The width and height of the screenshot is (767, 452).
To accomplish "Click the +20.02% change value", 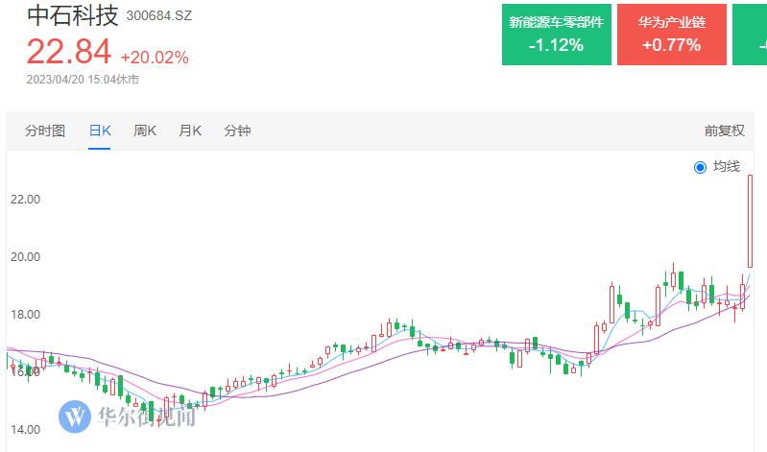I will click(155, 58).
